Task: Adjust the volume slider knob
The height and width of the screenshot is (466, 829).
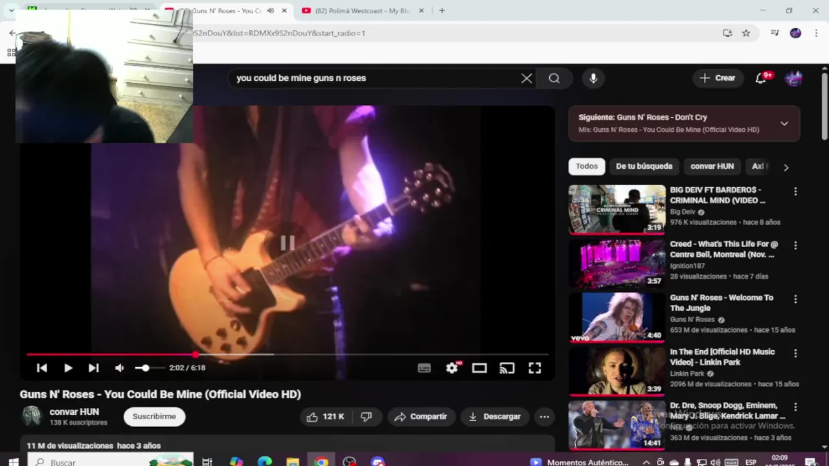Action: 145,368
